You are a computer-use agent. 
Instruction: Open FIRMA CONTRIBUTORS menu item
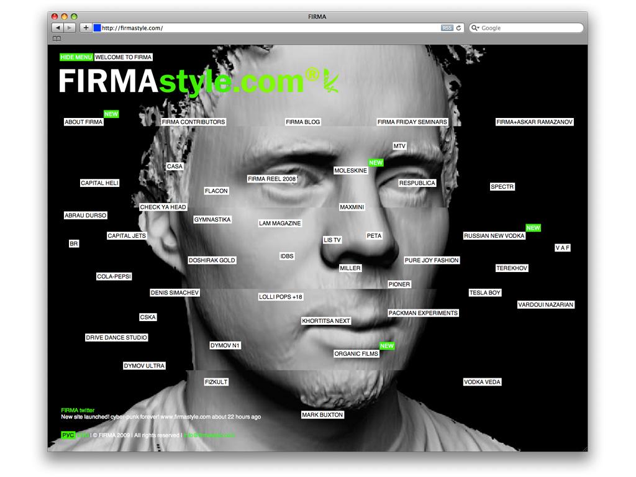click(193, 122)
